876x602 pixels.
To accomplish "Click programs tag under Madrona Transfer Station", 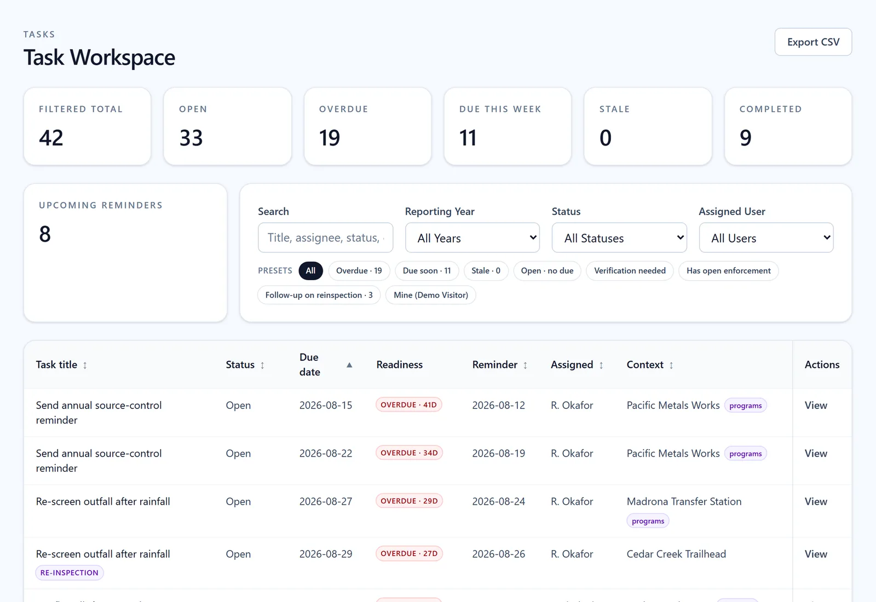I will tap(648, 521).
